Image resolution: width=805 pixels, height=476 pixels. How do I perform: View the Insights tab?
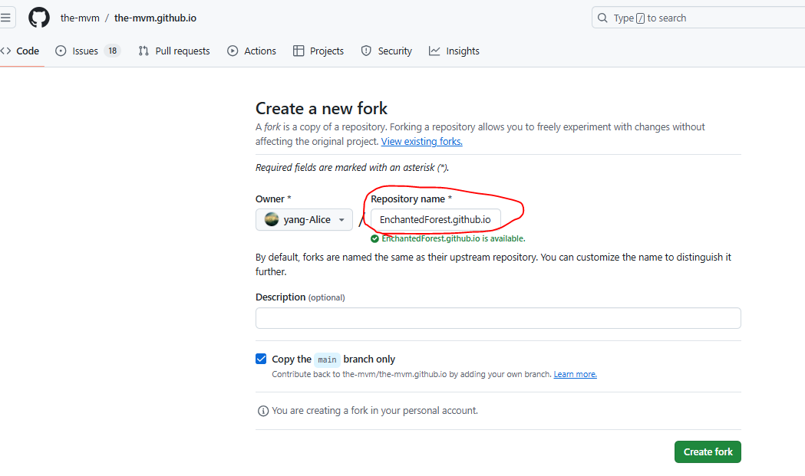coord(454,51)
